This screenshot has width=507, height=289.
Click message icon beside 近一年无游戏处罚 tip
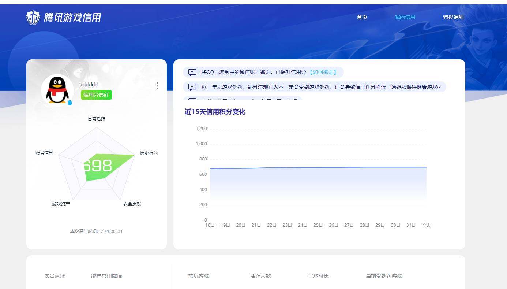point(192,87)
